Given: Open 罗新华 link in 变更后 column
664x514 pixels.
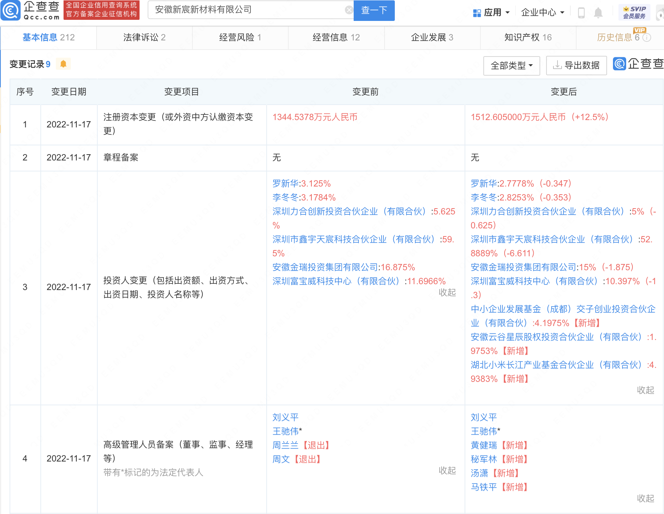Looking at the screenshot, I should click(484, 184).
